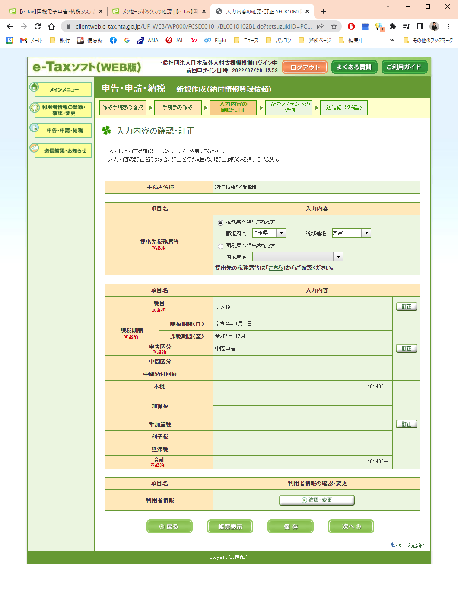
Task: Open the calendar bookmark icon
Action: tap(10, 40)
